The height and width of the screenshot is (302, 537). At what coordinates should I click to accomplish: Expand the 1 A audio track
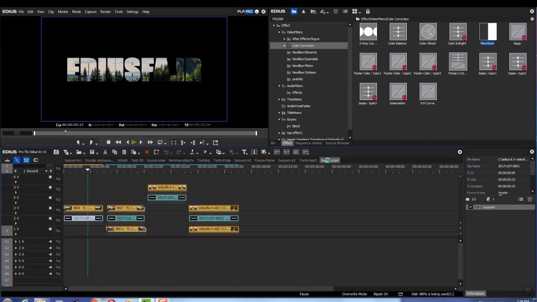click(x=16, y=241)
